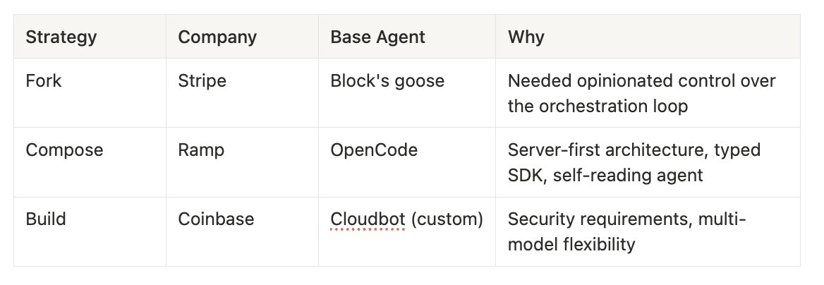Screen dimensions: 824x285
Task: Select the orchestration loop explanation cell
Action: point(648,93)
